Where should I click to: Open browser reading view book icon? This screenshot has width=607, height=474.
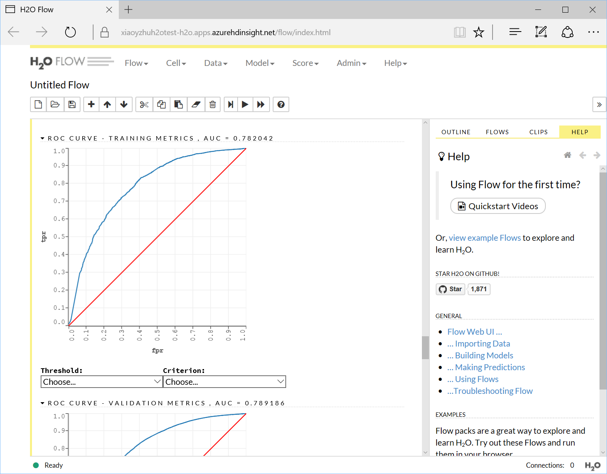click(460, 32)
